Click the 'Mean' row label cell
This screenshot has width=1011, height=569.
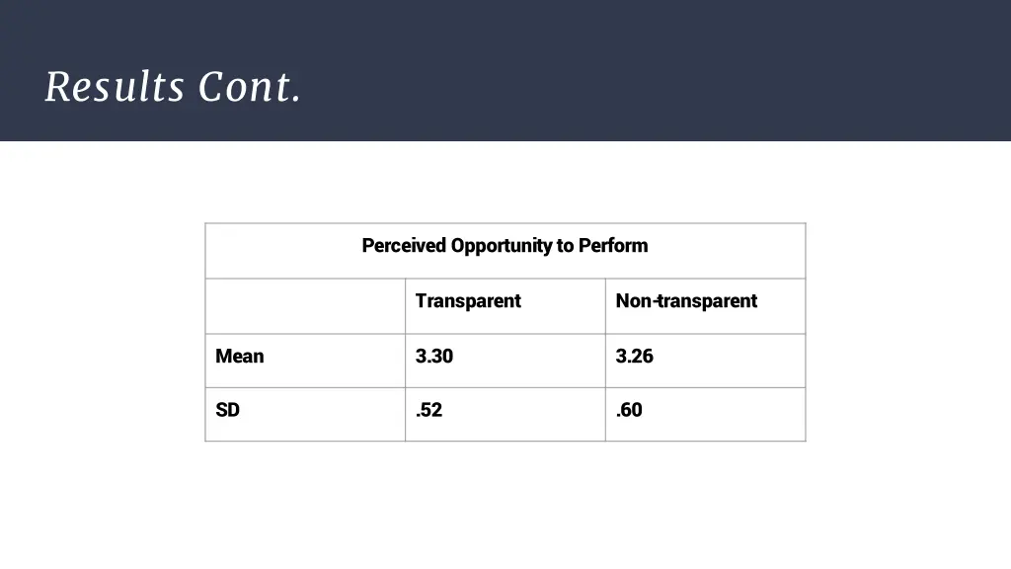coord(305,361)
